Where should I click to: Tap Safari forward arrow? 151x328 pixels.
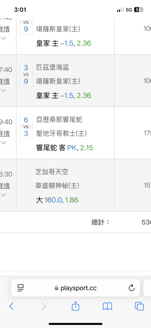coord(44,306)
